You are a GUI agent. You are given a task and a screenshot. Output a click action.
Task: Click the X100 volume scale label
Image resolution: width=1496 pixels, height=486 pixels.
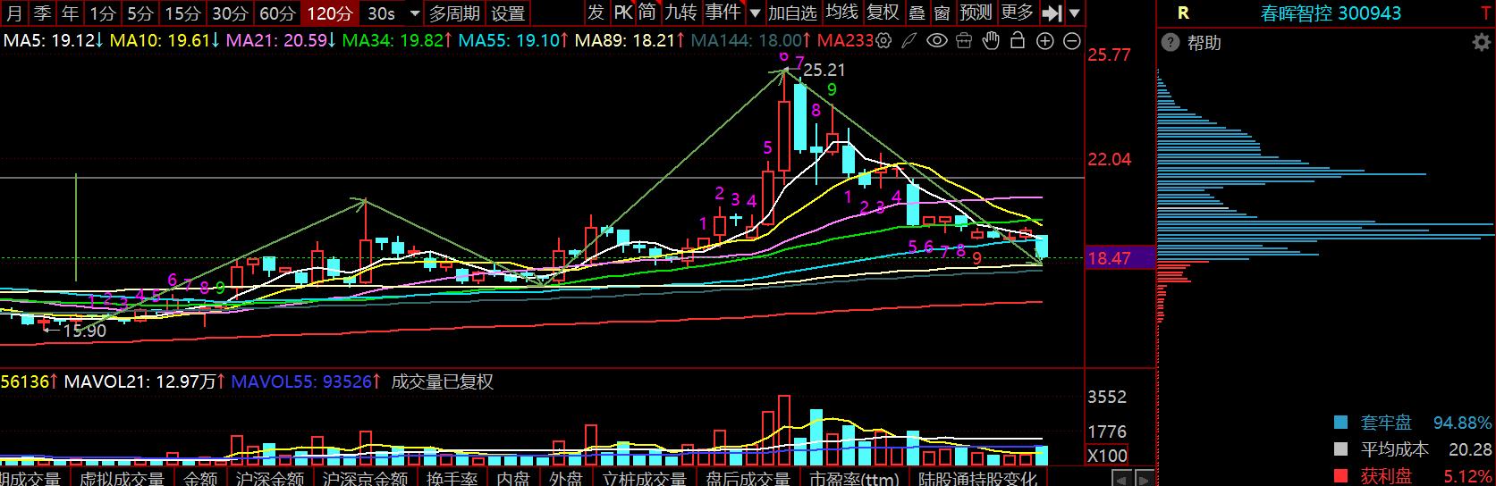pos(1107,456)
